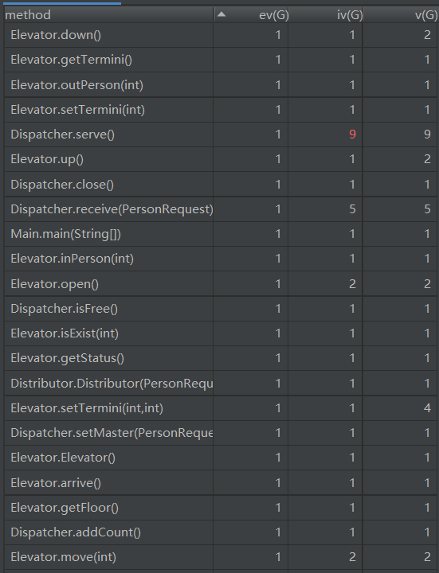Image resolution: width=439 pixels, height=573 pixels.
Task: Select Dispatcher.receive(PersonRequest) row
Action: pos(221,209)
